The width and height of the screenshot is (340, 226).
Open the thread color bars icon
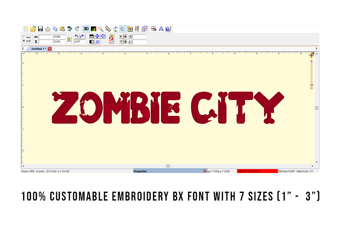coord(93,29)
